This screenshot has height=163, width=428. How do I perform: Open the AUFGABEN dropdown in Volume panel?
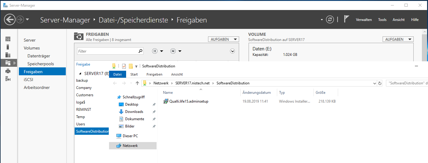click(x=398, y=39)
